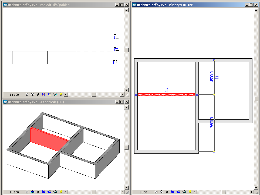Viewport: 260px width, 195px height.
Task: Select red highlighted wall in floor plan
Action: (x=166, y=95)
